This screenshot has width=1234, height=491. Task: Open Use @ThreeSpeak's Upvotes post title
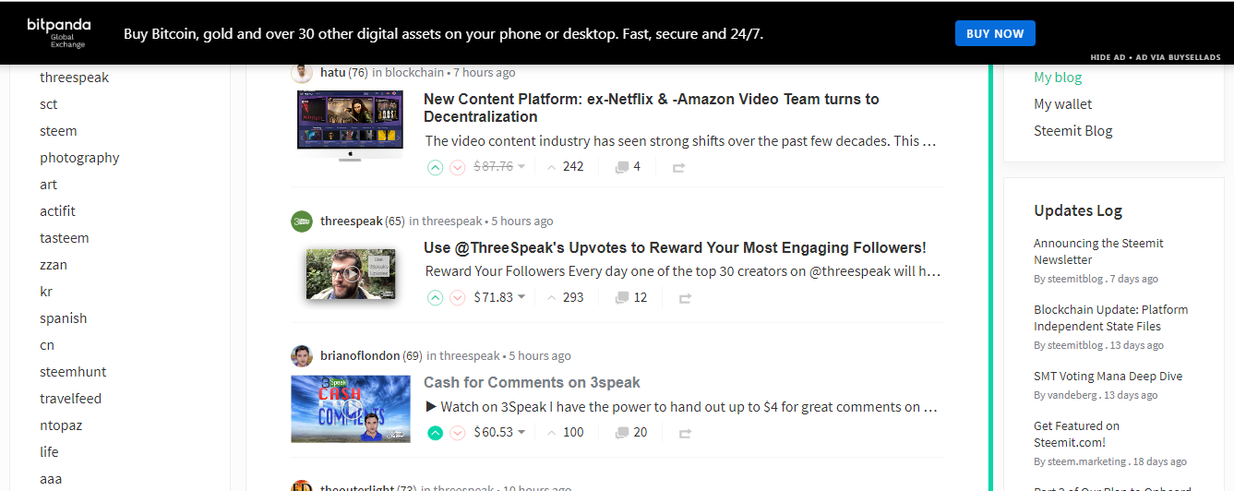pos(675,247)
